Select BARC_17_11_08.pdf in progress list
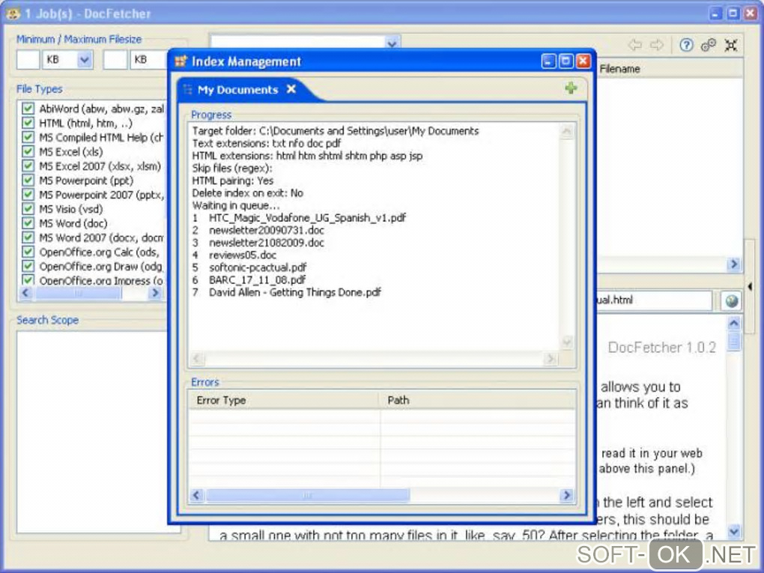 point(257,279)
